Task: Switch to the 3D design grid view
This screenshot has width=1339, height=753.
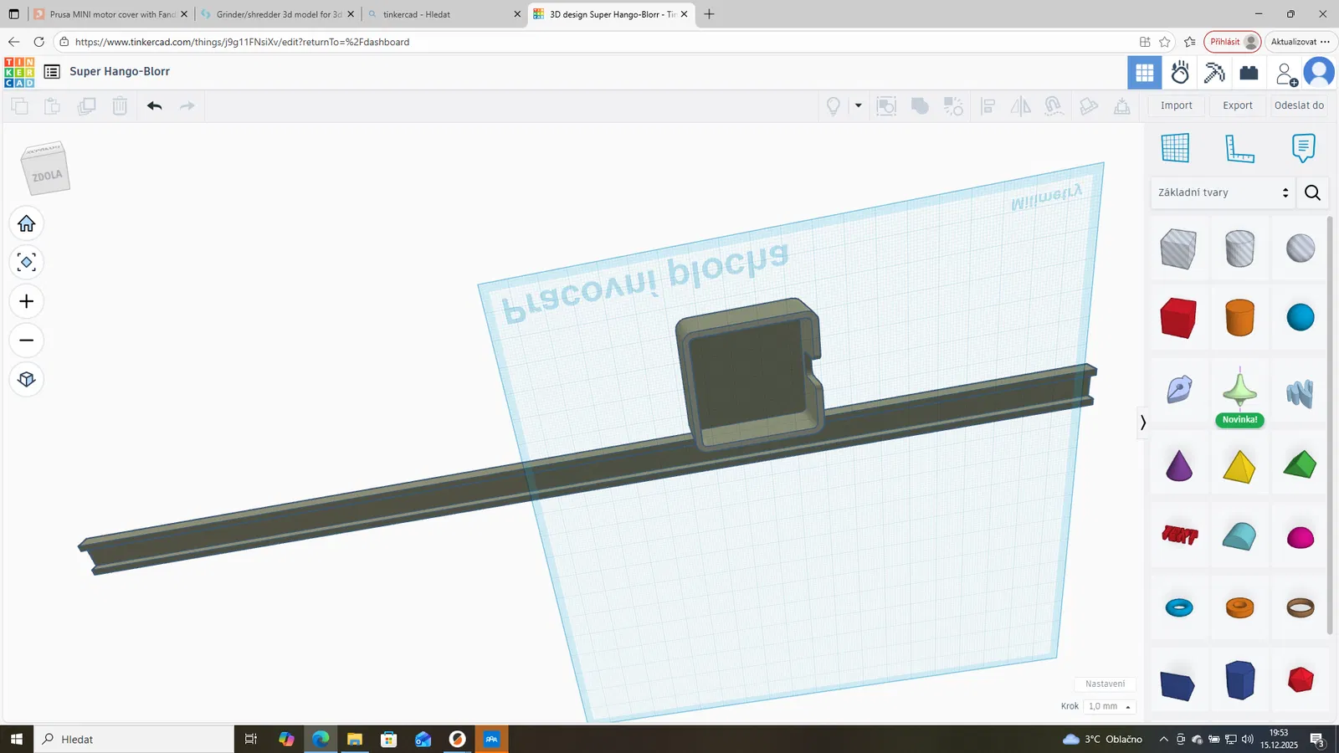Action: 1144,73
